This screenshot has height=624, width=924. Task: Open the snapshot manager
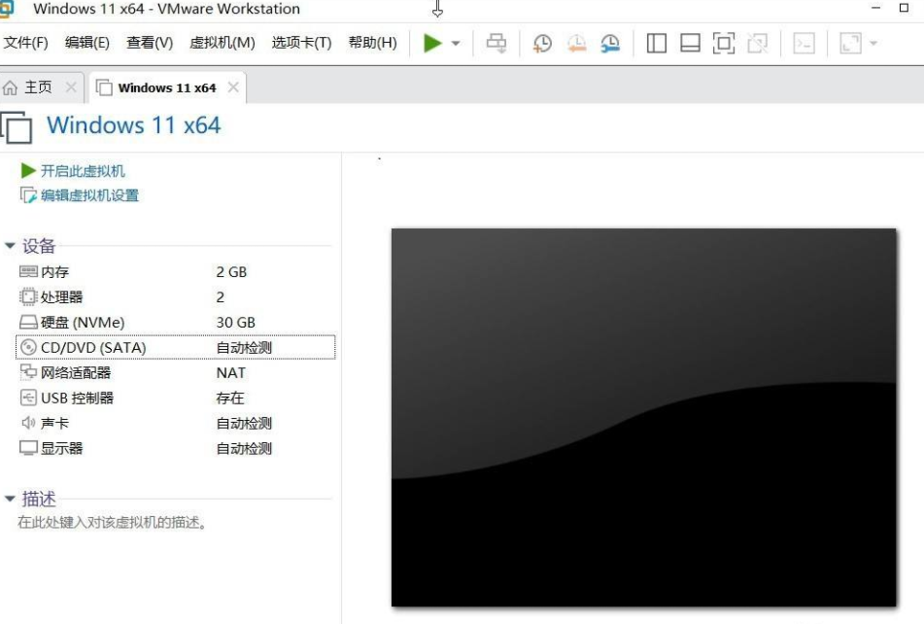(609, 43)
